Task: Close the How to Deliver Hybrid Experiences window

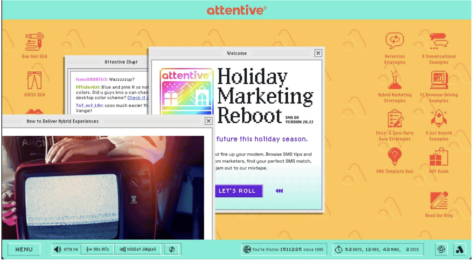Action: tap(208, 121)
